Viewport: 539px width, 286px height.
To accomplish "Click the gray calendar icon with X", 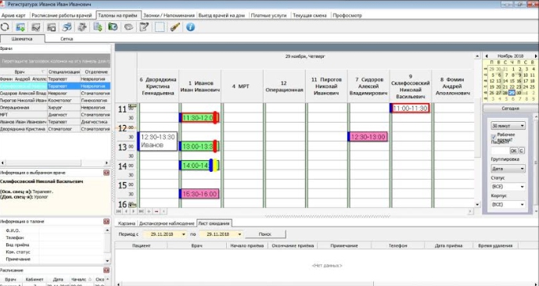I will [51, 27].
